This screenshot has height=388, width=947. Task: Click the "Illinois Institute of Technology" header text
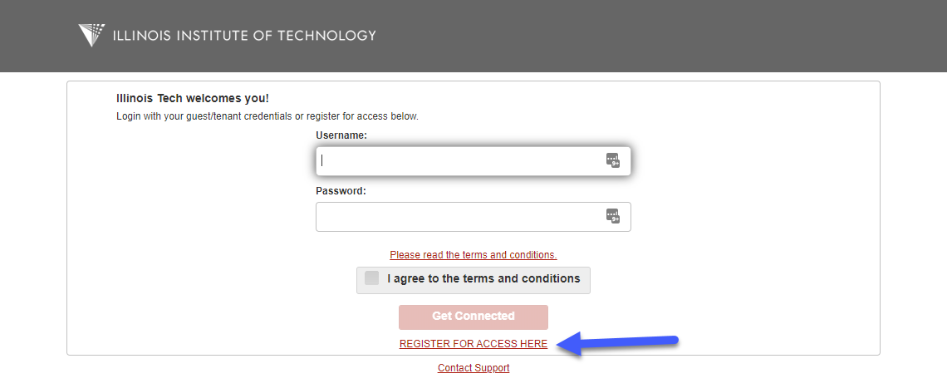(x=244, y=35)
